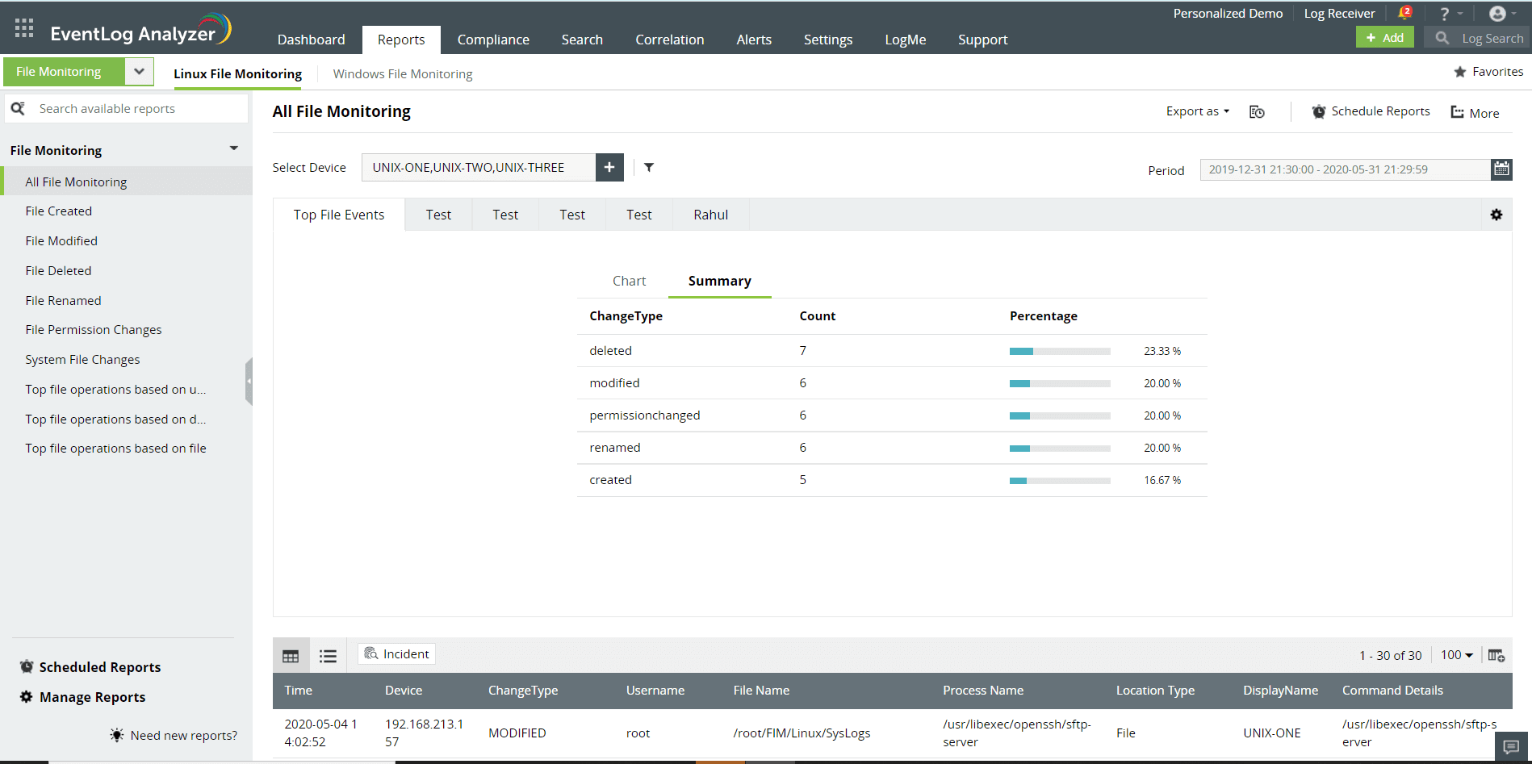Screen dimensions: 1532x764
Task: Click the tab settings gear icon
Action: pos(1496,215)
